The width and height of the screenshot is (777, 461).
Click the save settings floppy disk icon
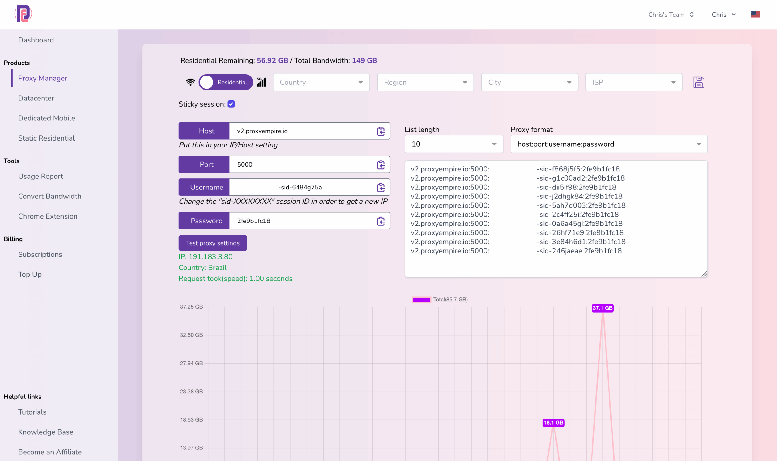tap(699, 82)
